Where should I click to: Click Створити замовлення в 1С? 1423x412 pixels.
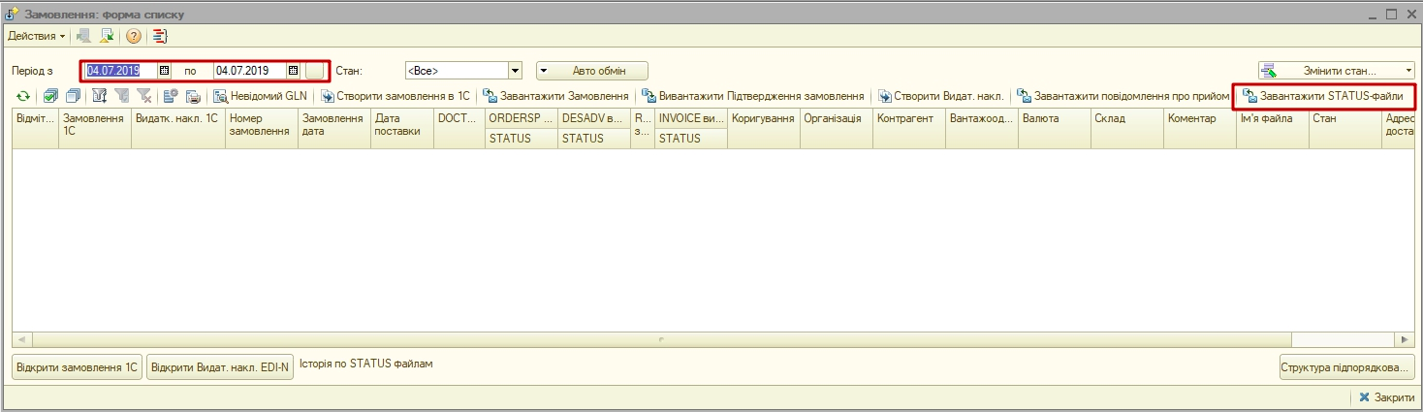(395, 96)
